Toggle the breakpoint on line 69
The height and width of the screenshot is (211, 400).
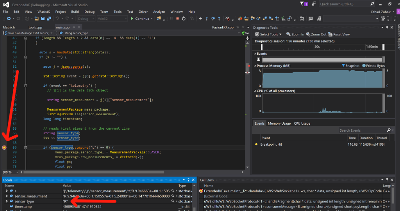[4, 148]
